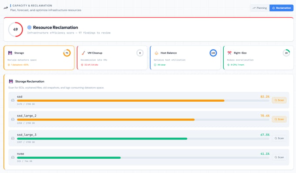The image size is (296, 173).
Task: Click the scissors icon on Right-Size card
Action: (x=229, y=53)
